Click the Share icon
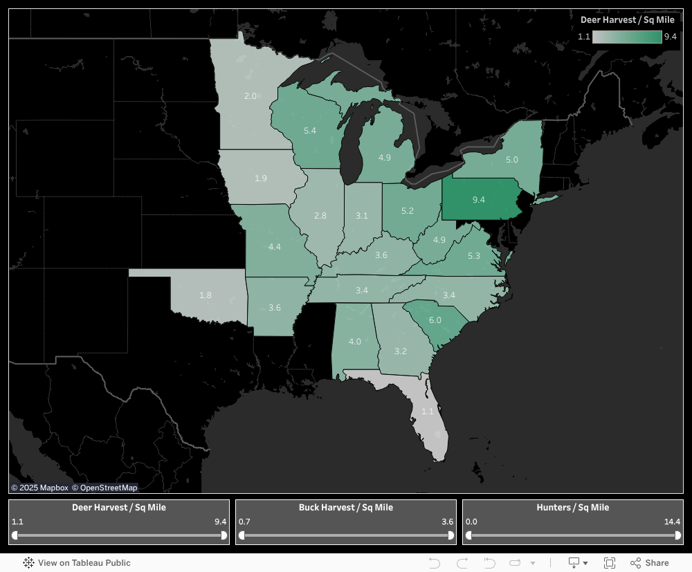Screen dimensions: 692x572 [x=650, y=563]
